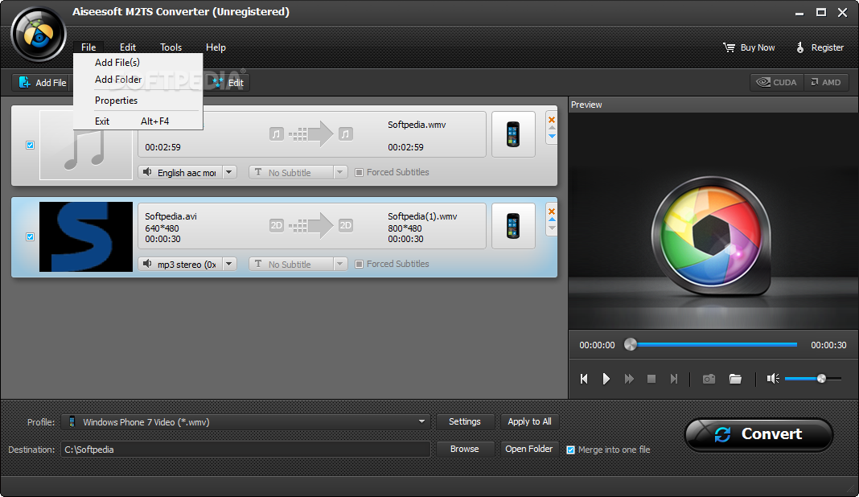Jump to previous track in preview

[584, 379]
